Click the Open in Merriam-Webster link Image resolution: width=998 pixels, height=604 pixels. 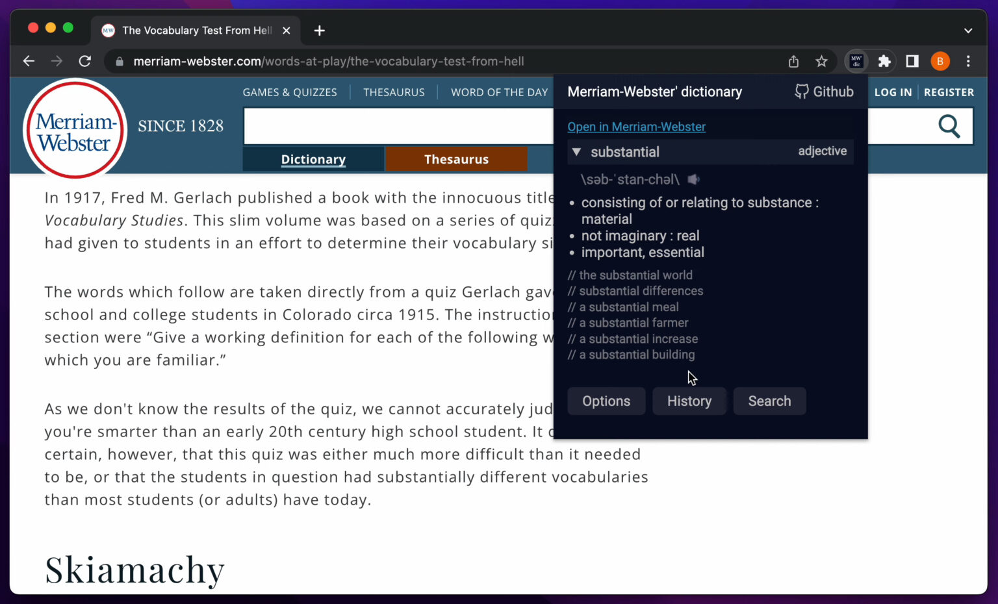[636, 127]
